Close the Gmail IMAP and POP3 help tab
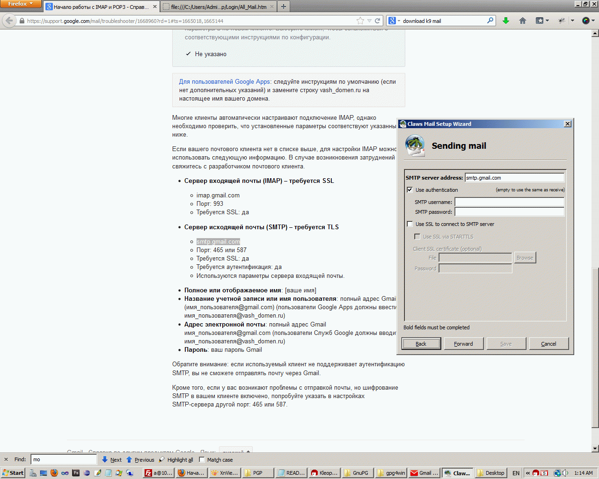The height and width of the screenshot is (479, 599). tap(155, 7)
